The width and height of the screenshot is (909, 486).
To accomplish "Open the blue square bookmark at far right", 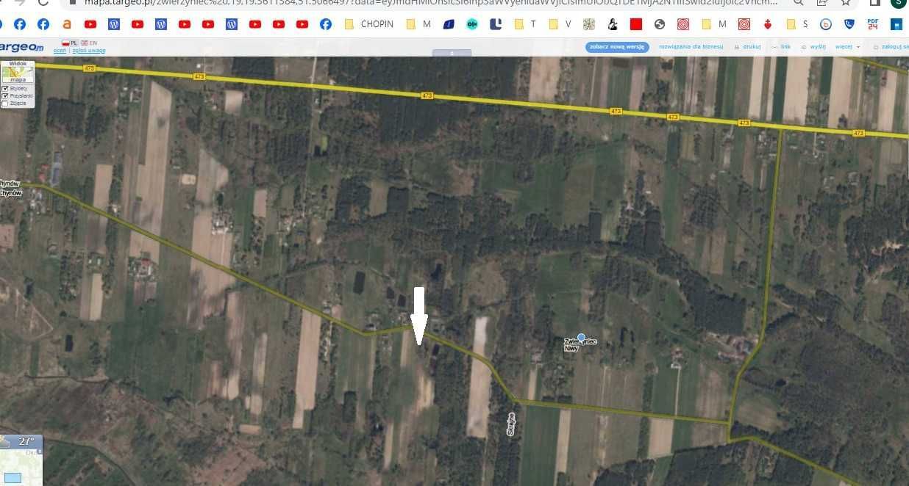I will click(896, 24).
